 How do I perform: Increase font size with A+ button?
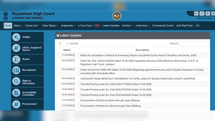[208, 13]
